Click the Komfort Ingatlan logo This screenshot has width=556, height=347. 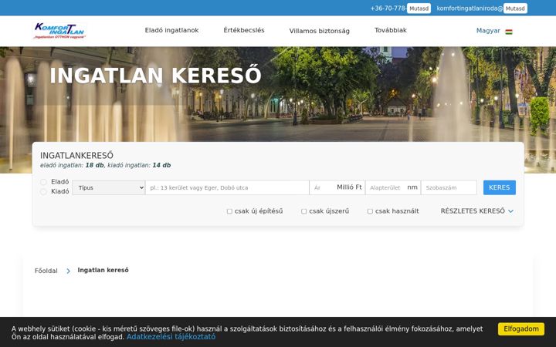[x=59, y=31]
